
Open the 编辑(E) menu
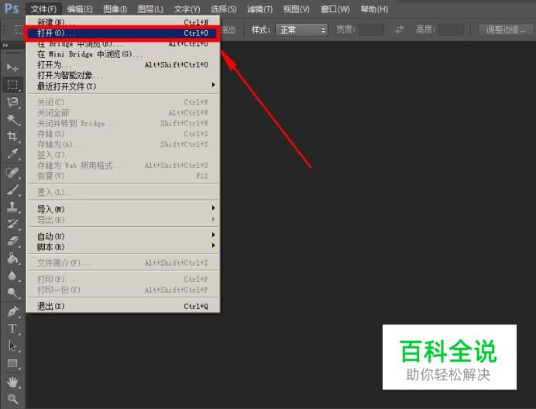[x=80, y=9]
